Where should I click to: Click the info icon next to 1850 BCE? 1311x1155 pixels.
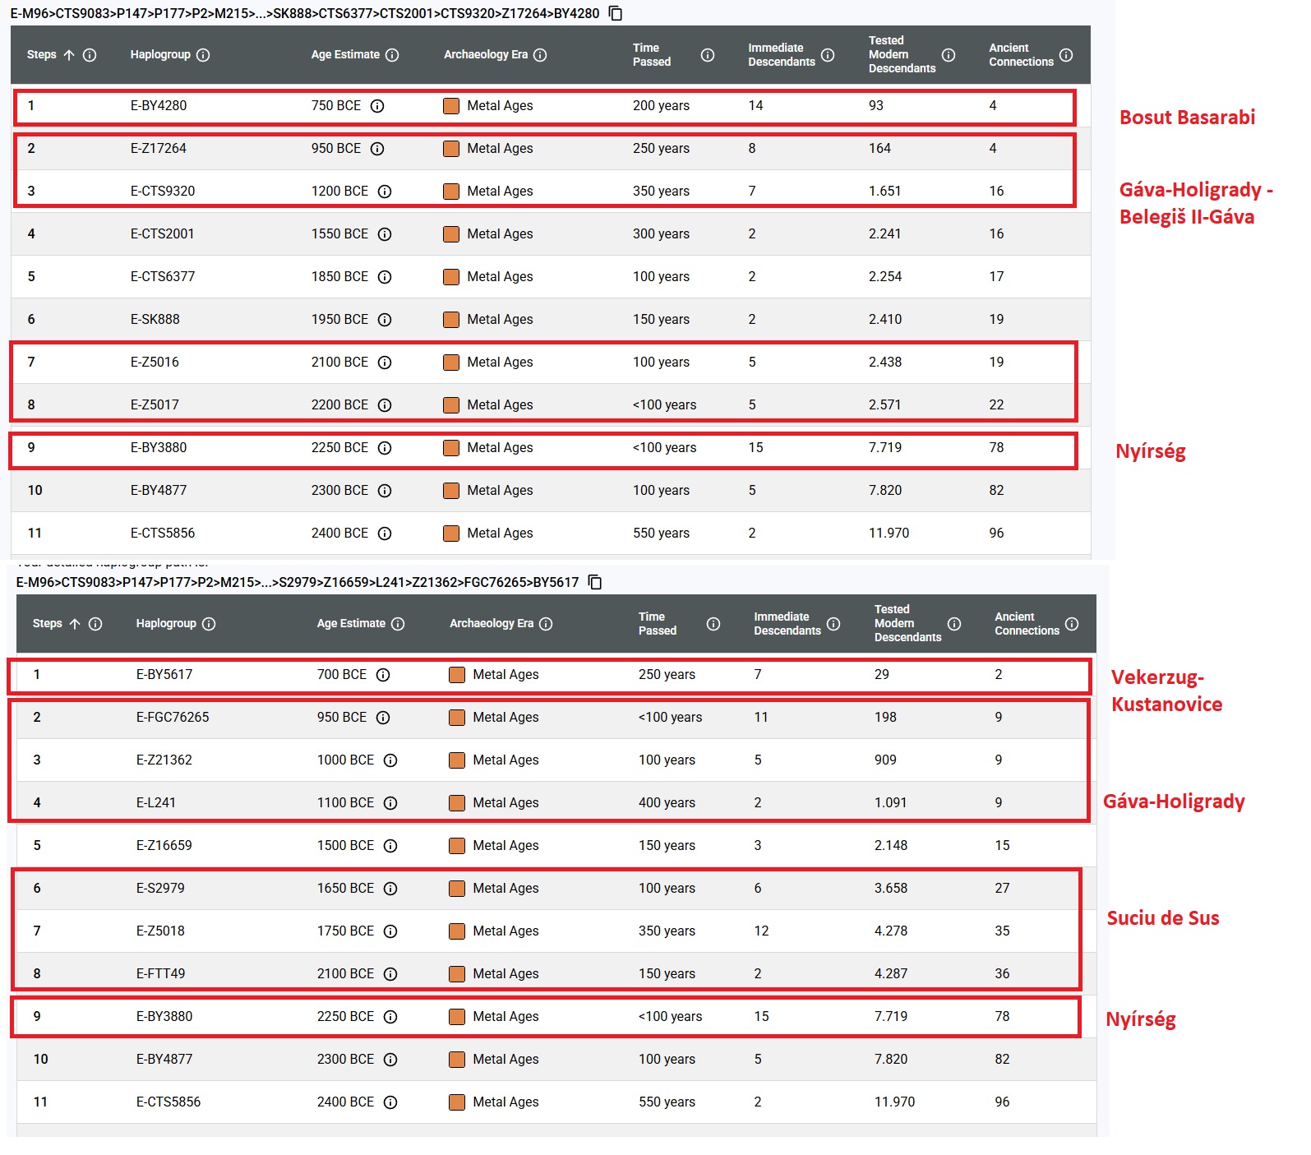pyautogui.click(x=385, y=277)
